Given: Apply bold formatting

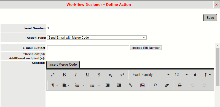Looking at the screenshot, I should click(64, 75).
